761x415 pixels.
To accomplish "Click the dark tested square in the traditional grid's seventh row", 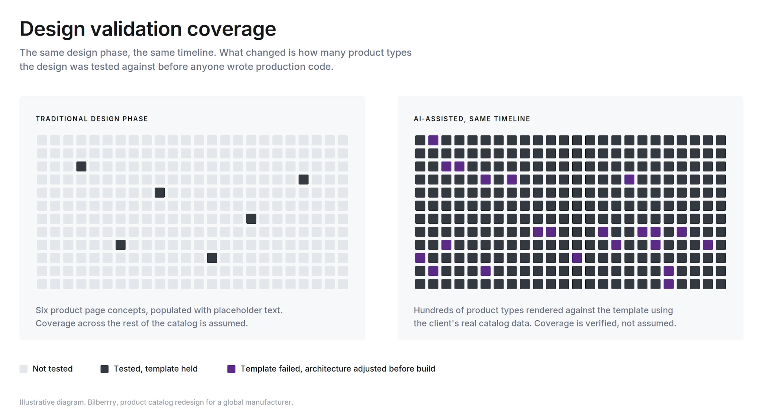I will click(251, 219).
